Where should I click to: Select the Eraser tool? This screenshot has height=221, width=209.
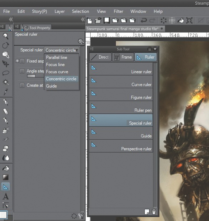point(5,149)
